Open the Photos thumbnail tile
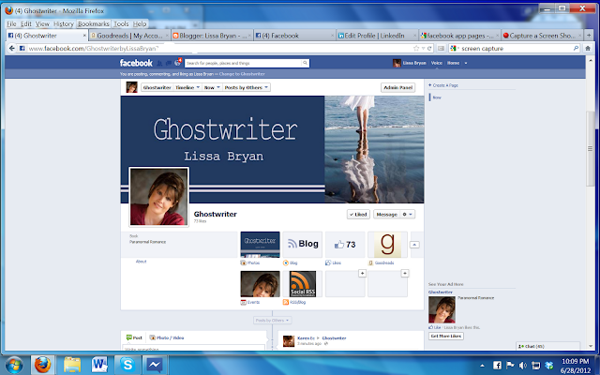This screenshot has height=375, width=600. click(260, 244)
